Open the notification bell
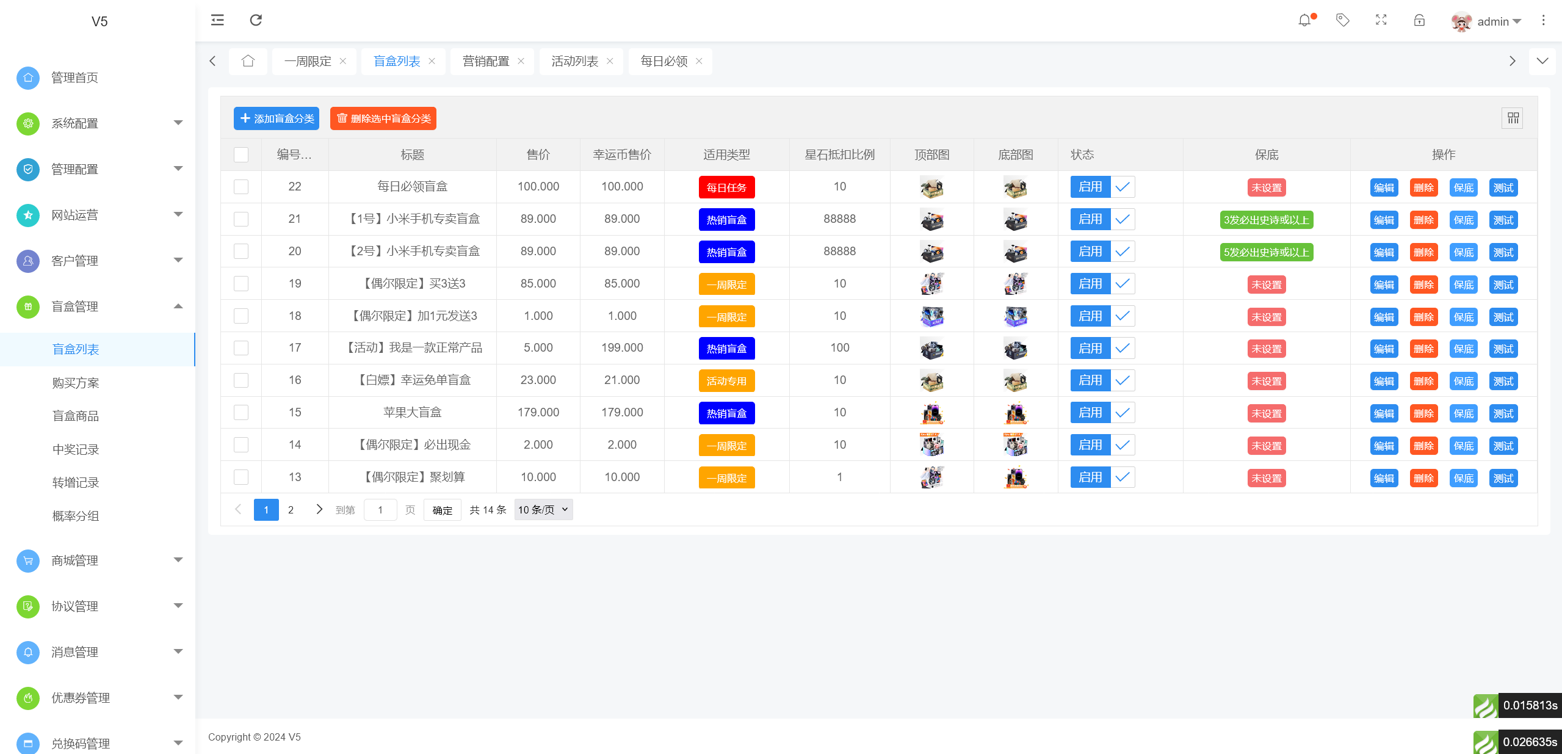The width and height of the screenshot is (1562, 754). pyautogui.click(x=1305, y=20)
